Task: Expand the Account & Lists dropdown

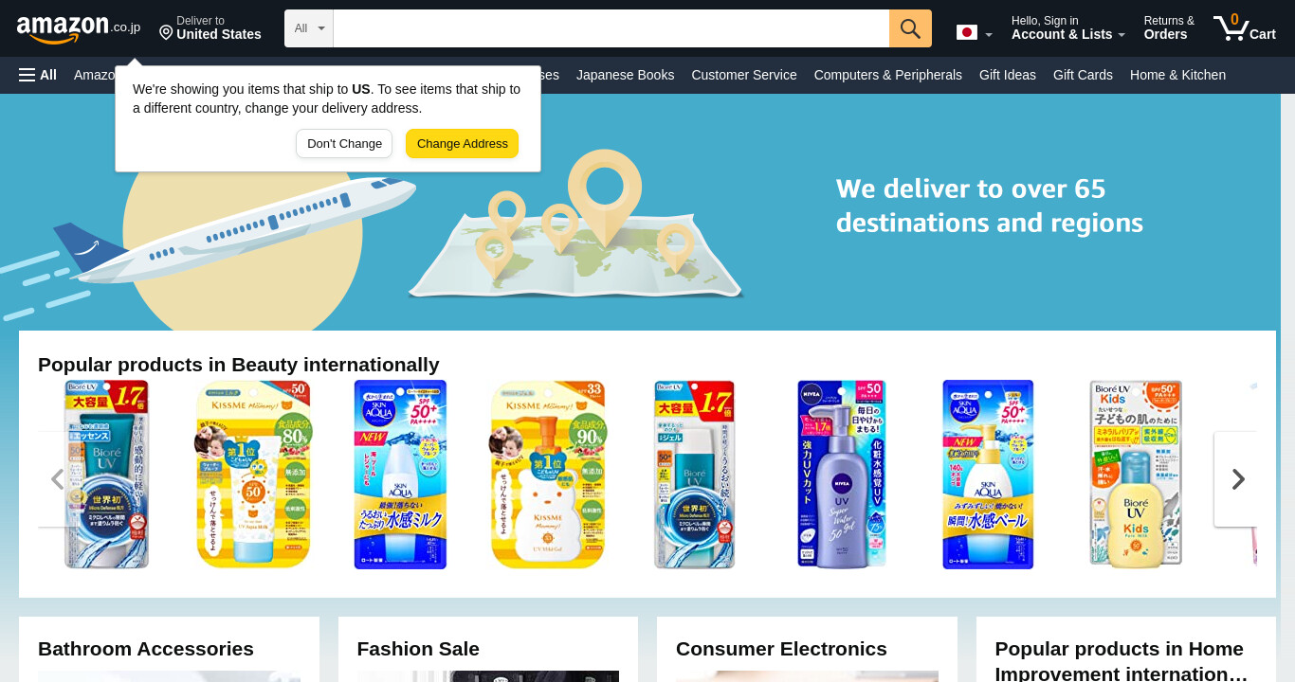Action: click(x=1068, y=27)
